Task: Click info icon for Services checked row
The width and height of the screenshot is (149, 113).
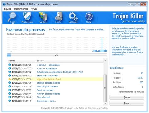Action: point(10,90)
